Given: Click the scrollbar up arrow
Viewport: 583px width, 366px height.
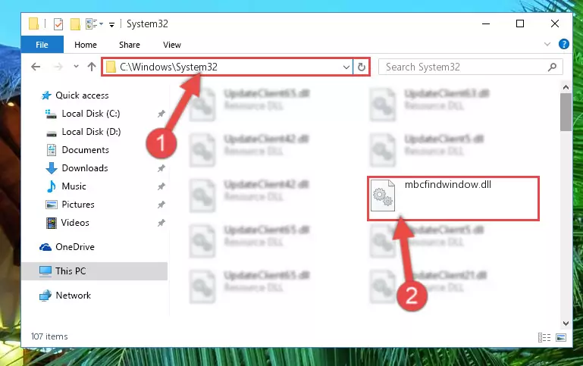Looking at the screenshot, I should click(x=566, y=88).
